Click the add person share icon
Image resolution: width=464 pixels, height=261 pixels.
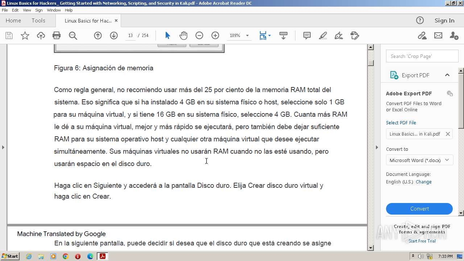coord(454,36)
